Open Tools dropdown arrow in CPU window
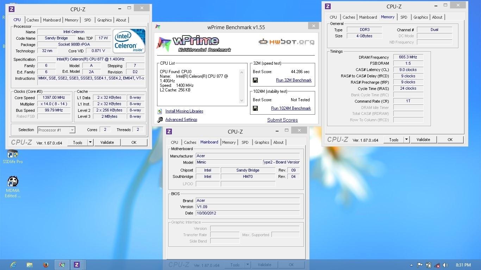 coord(90,142)
